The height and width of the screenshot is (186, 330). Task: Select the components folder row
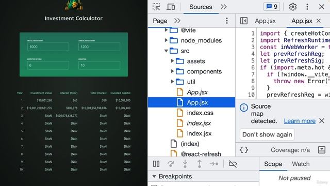pyautogui.click(x=191, y=71)
